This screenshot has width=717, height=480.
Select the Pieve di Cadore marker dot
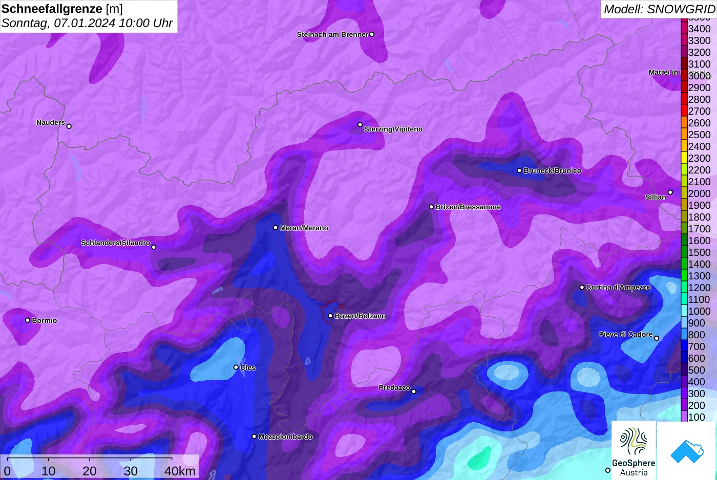click(x=657, y=338)
